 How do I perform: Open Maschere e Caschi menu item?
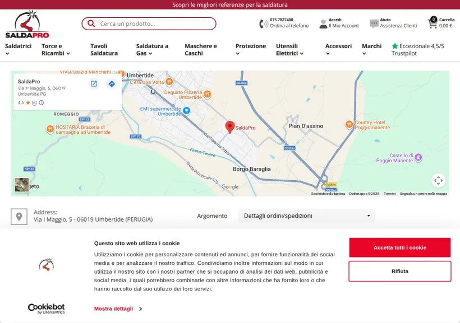[201, 49]
